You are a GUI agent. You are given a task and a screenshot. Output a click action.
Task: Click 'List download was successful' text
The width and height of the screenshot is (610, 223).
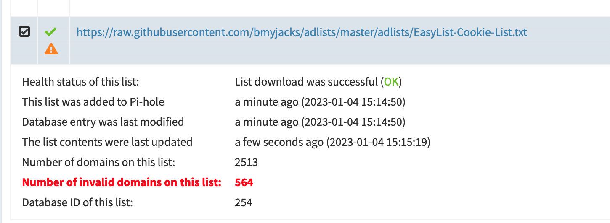[x=306, y=82]
